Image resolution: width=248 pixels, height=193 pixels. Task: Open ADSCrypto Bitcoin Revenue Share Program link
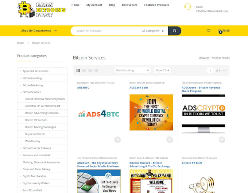click(201, 89)
